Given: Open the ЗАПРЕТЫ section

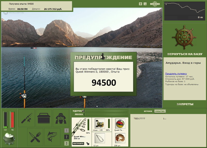Looking at the screenshot, I should pos(185,104).
